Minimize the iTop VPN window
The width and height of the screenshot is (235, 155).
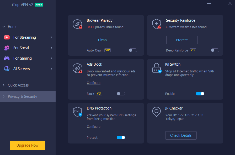pyautogui.click(x=220, y=5)
